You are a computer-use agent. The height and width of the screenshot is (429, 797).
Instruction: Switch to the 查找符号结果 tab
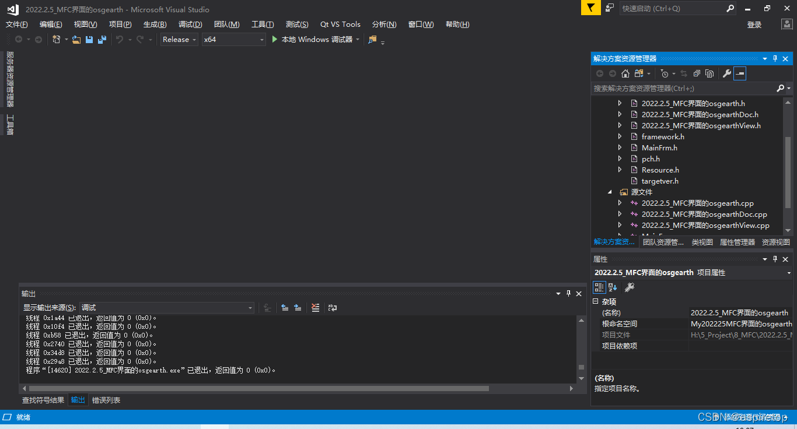(x=43, y=400)
